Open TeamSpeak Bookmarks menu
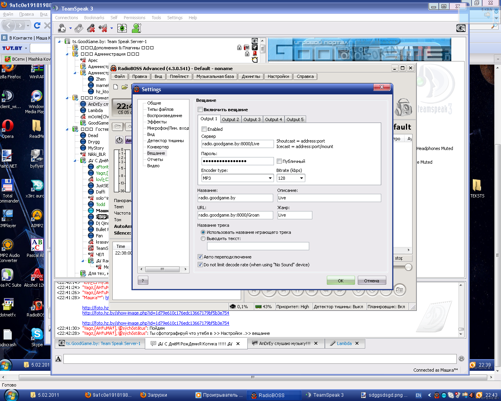This screenshot has height=401, width=501. (94, 18)
